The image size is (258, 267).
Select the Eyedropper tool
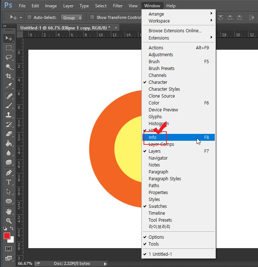pos(9,85)
